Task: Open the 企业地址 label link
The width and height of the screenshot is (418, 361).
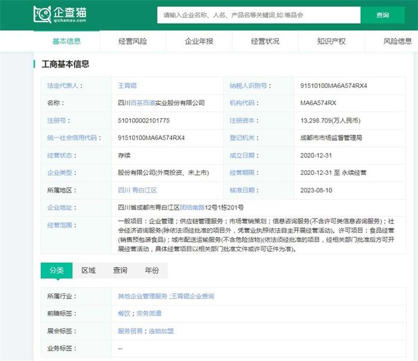Action: click(x=60, y=208)
